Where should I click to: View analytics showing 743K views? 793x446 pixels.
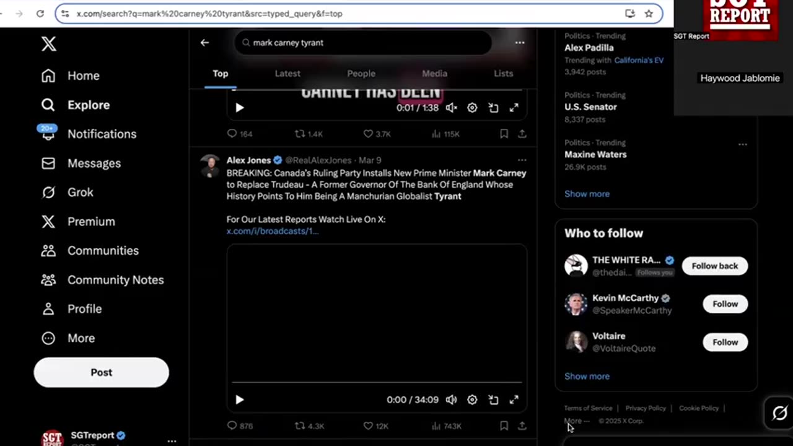[x=447, y=426]
